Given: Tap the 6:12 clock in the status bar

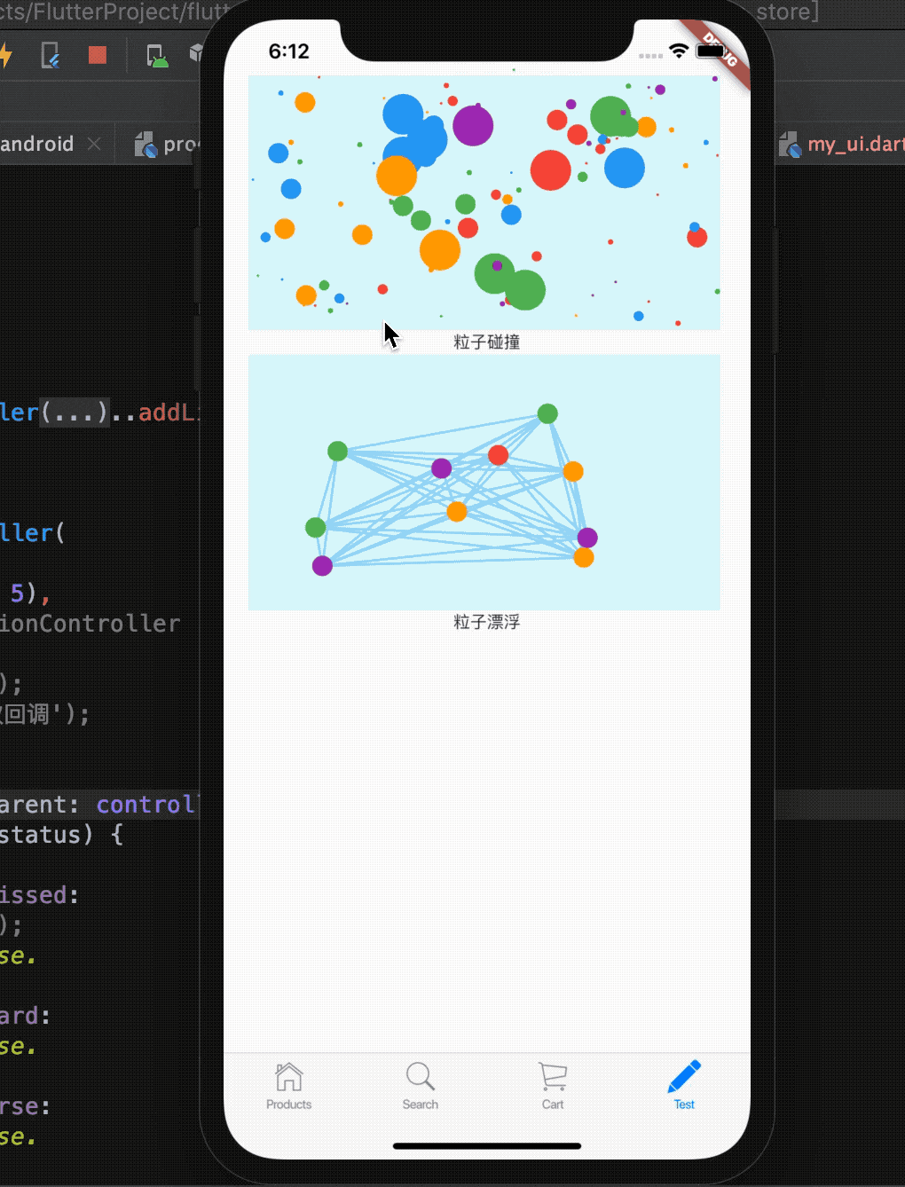Looking at the screenshot, I should 288,51.
